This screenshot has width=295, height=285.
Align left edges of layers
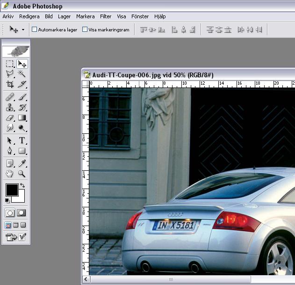[174, 29]
